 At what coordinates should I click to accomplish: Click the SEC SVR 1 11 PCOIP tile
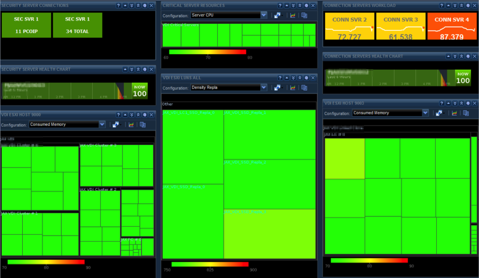coord(26,25)
